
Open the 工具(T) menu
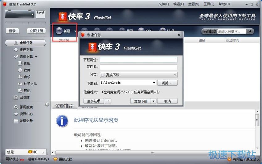point(209,4)
